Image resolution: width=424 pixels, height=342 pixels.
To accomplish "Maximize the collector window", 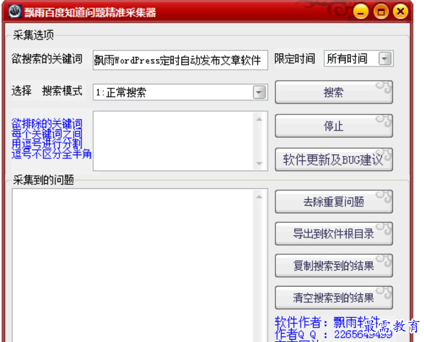I will coord(381,11).
